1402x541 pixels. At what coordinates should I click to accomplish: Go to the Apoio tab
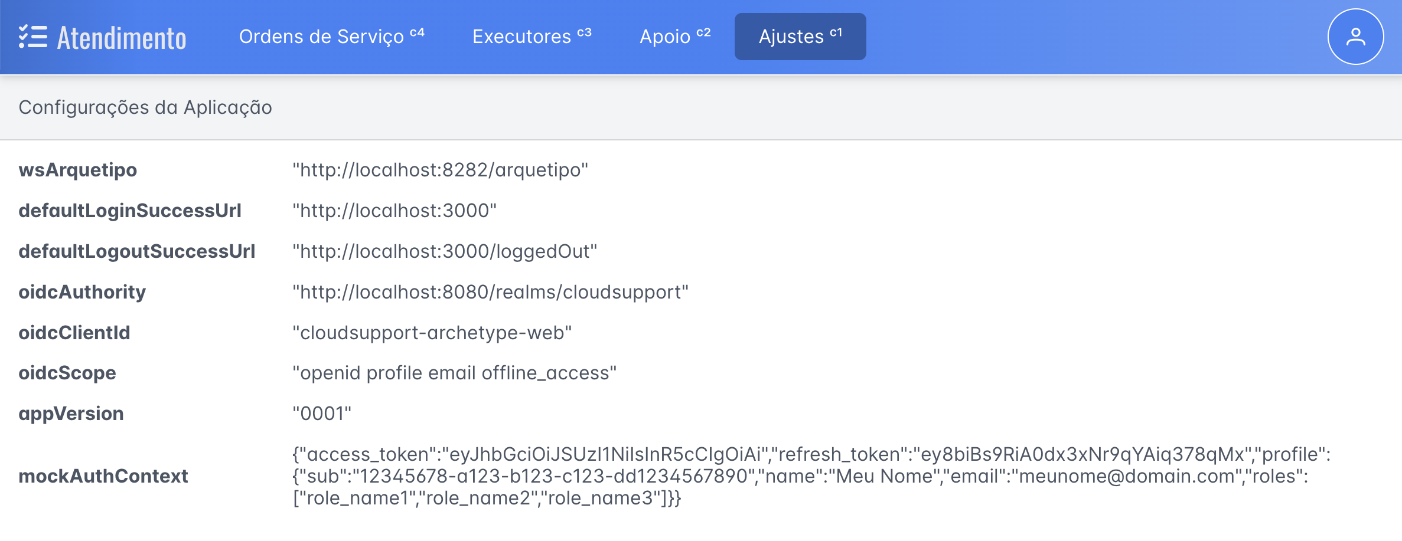point(675,37)
